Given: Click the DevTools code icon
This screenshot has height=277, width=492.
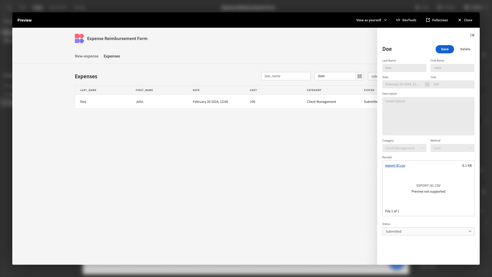Looking at the screenshot, I should [398, 20].
